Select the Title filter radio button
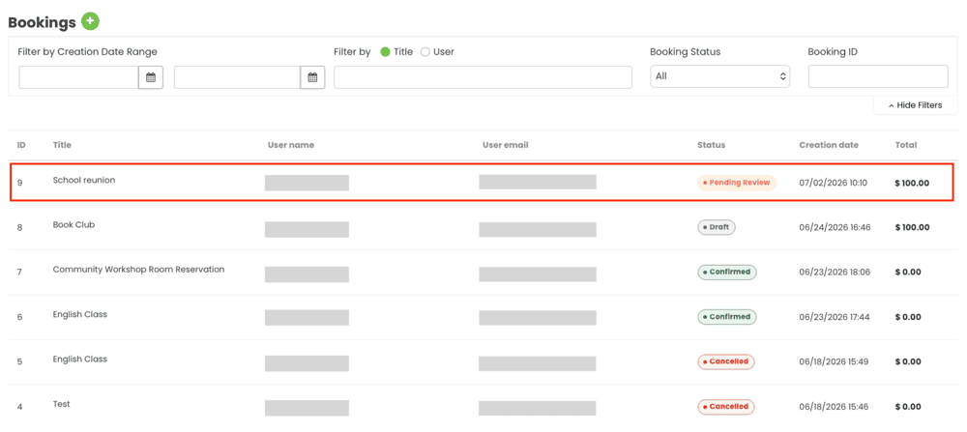 tap(386, 52)
